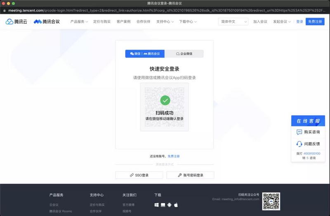Click the SSO登录 button
The image size is (330, 216).
pos(139,175)
